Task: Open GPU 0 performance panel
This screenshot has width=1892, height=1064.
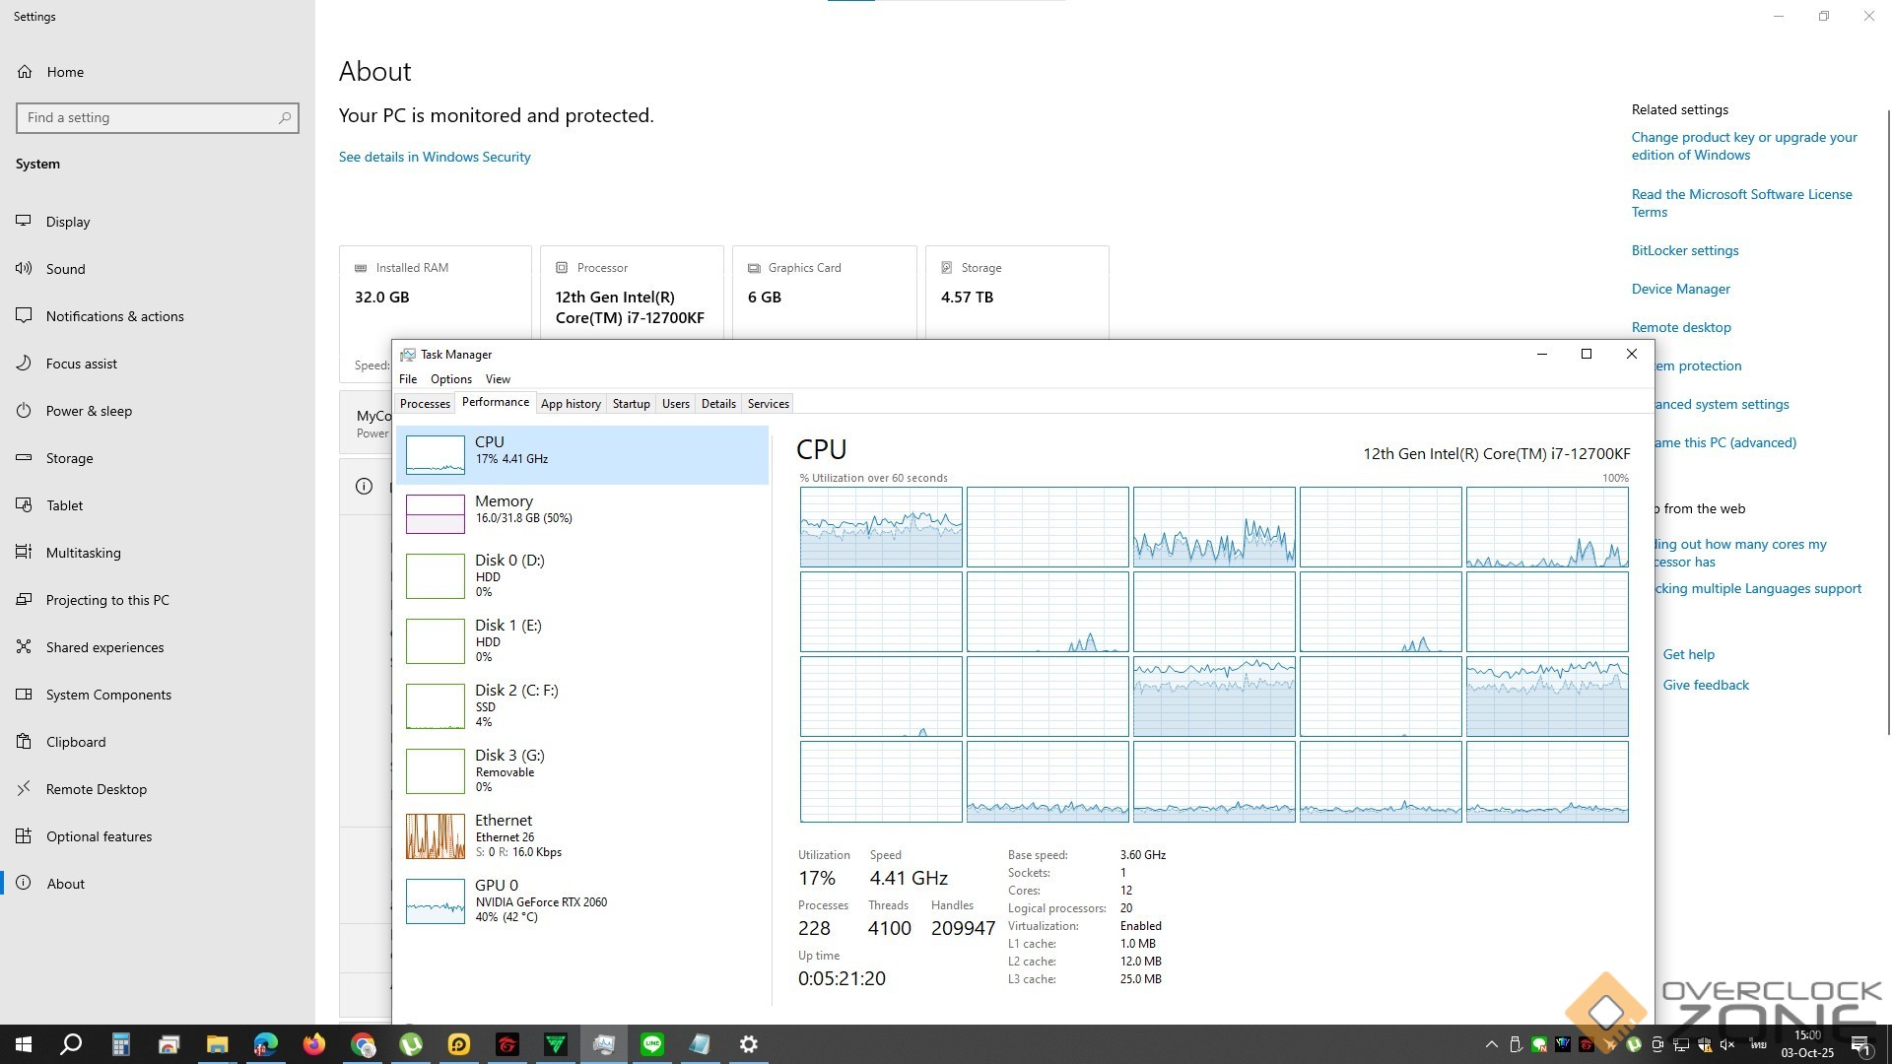Action: (x=435, y=900)
